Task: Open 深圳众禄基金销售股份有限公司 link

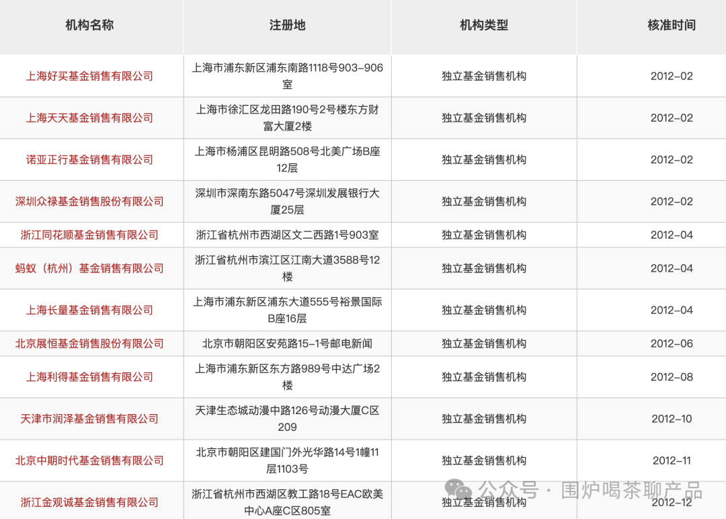Action: [89, 202]
